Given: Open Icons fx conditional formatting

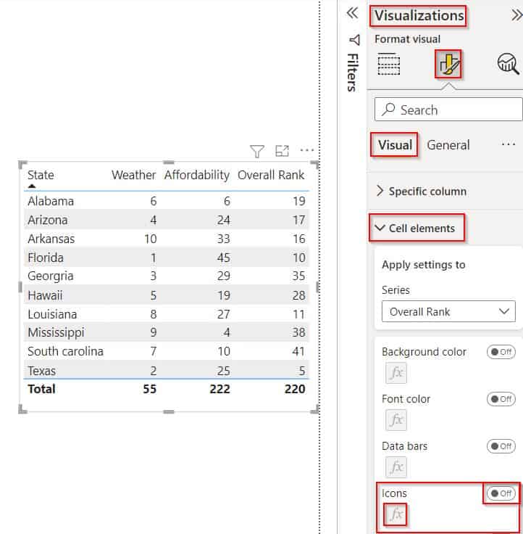Looking at the screenshot, I should pyautogui.click(x=396, y=514).
